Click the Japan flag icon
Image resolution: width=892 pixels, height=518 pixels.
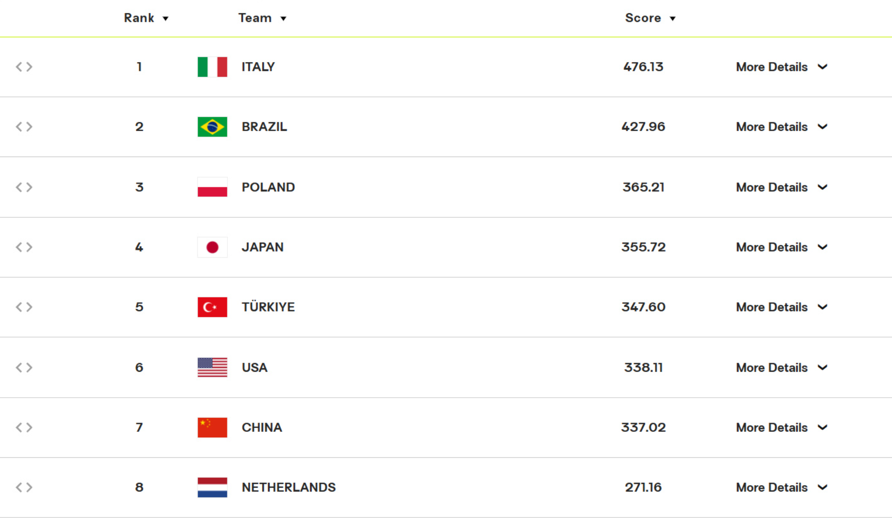[212, 247]
